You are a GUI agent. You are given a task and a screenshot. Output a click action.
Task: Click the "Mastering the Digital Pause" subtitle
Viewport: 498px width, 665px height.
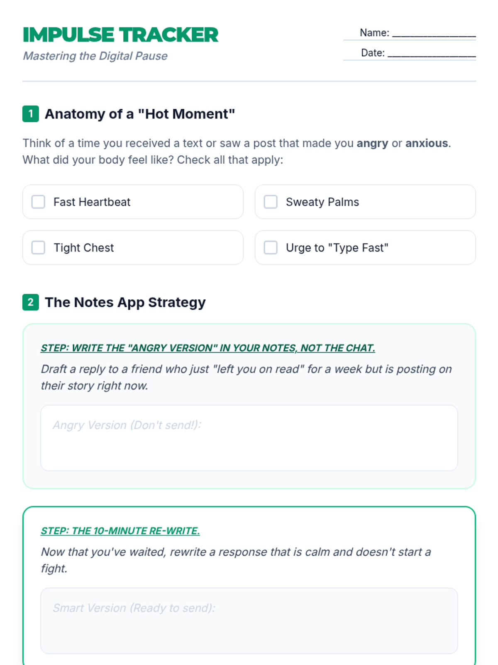coord(95,56)
